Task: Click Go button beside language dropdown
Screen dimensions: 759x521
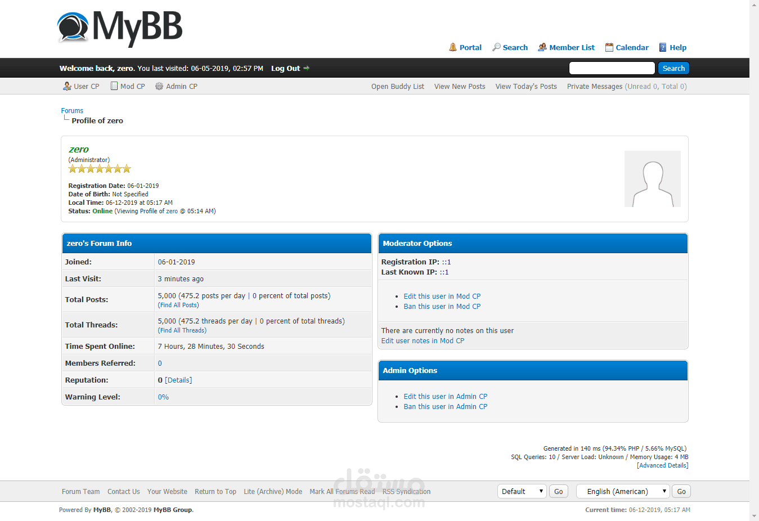Action: 681,491
